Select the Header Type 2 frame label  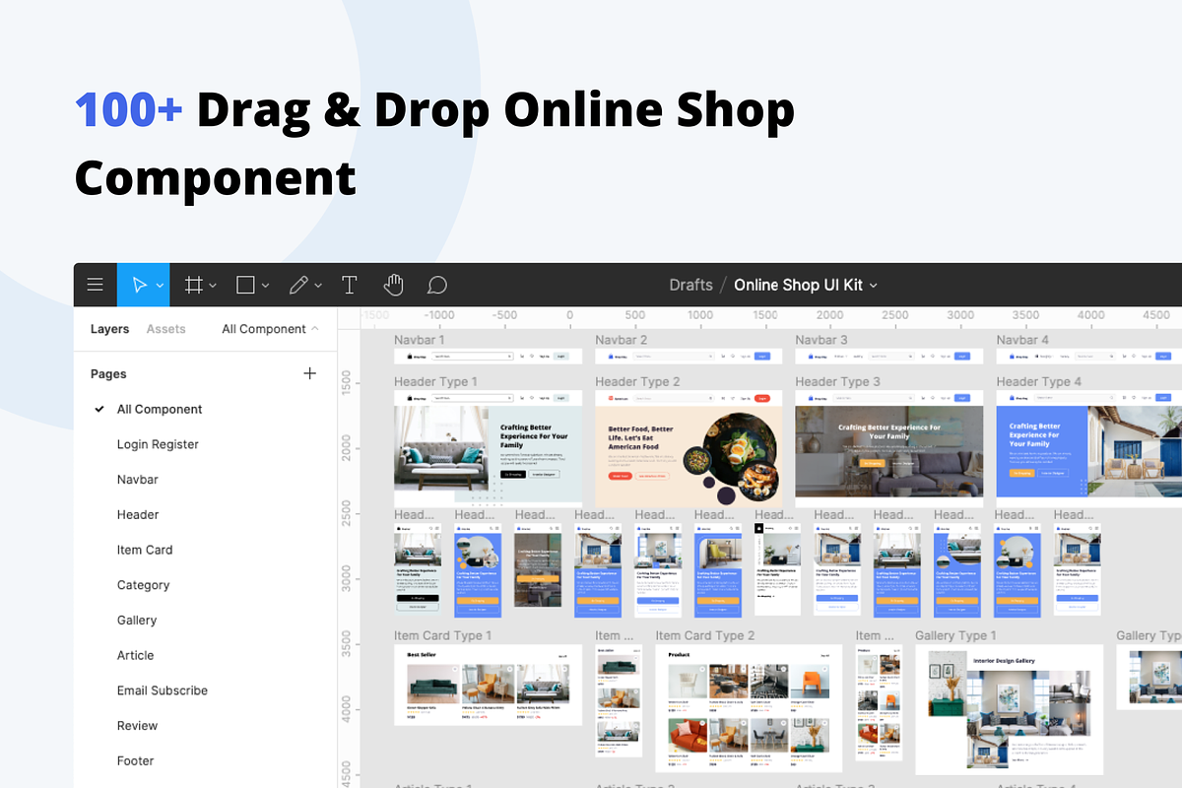tap(638, 381)
